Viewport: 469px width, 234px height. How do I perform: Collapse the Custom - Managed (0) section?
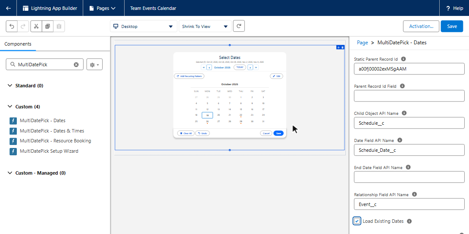click(x=10, y=173)
